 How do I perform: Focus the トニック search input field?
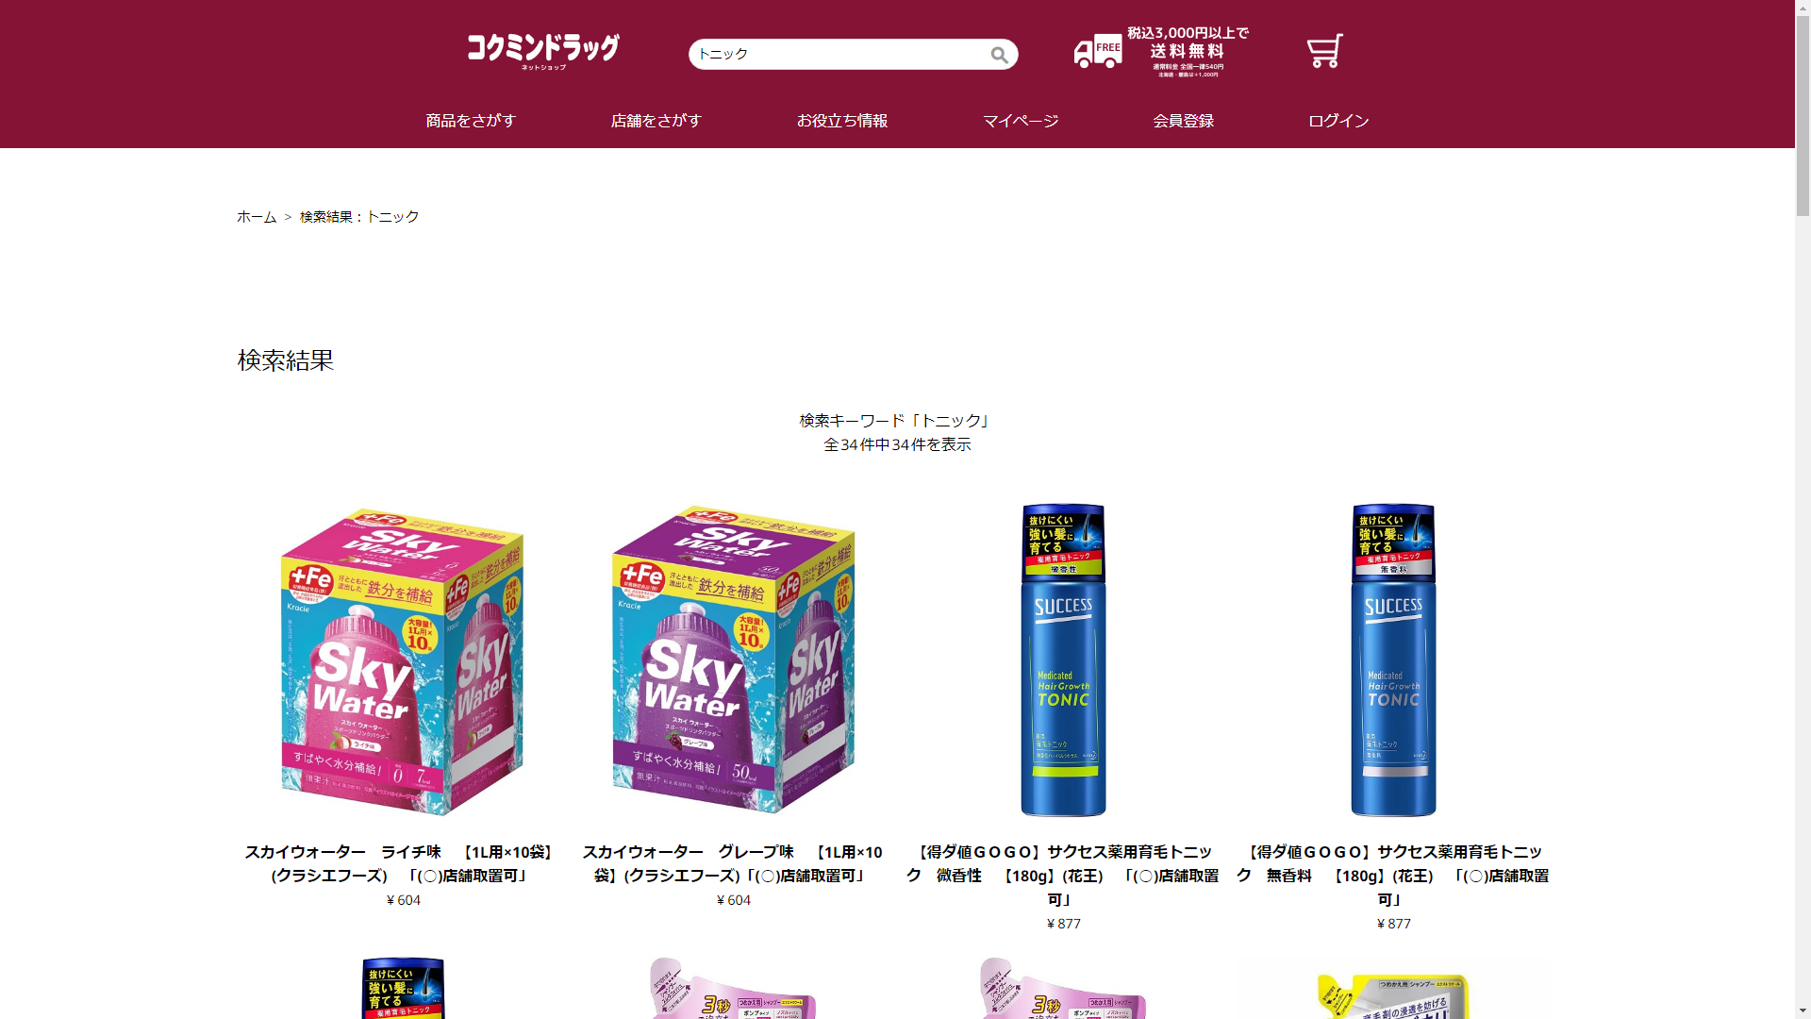pyautogui.click(x=839, y=55)
